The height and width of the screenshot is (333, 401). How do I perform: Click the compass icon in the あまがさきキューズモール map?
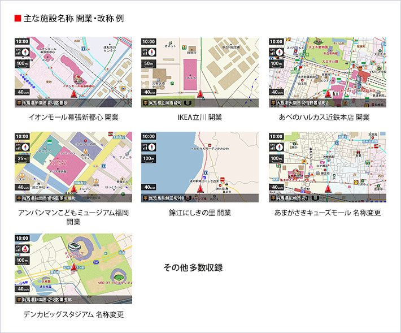[280, 147]
